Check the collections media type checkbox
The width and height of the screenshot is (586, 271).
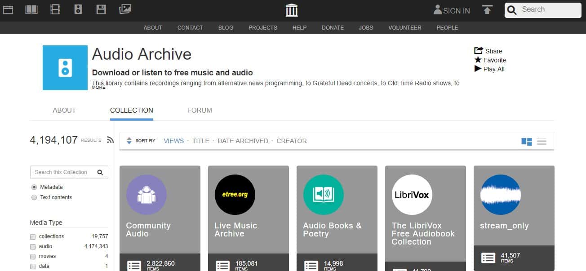tap(33, 237)
